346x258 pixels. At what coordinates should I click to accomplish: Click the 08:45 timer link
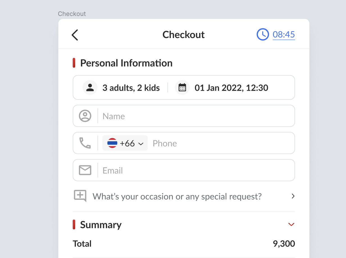pos(284,34)
